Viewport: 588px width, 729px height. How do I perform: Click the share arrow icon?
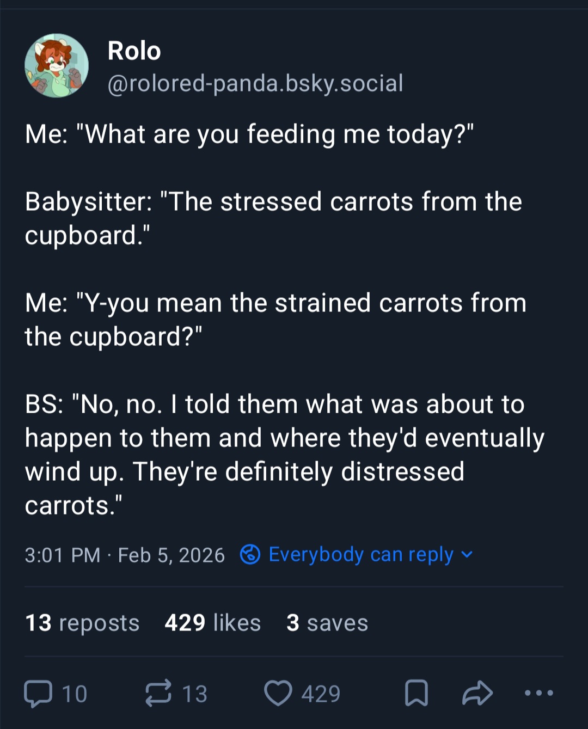(477, 694)
